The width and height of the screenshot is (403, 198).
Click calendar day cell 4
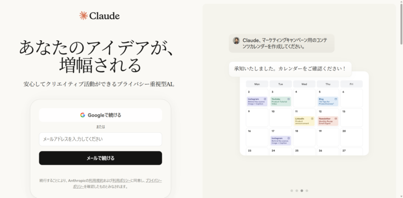(304, 98)
